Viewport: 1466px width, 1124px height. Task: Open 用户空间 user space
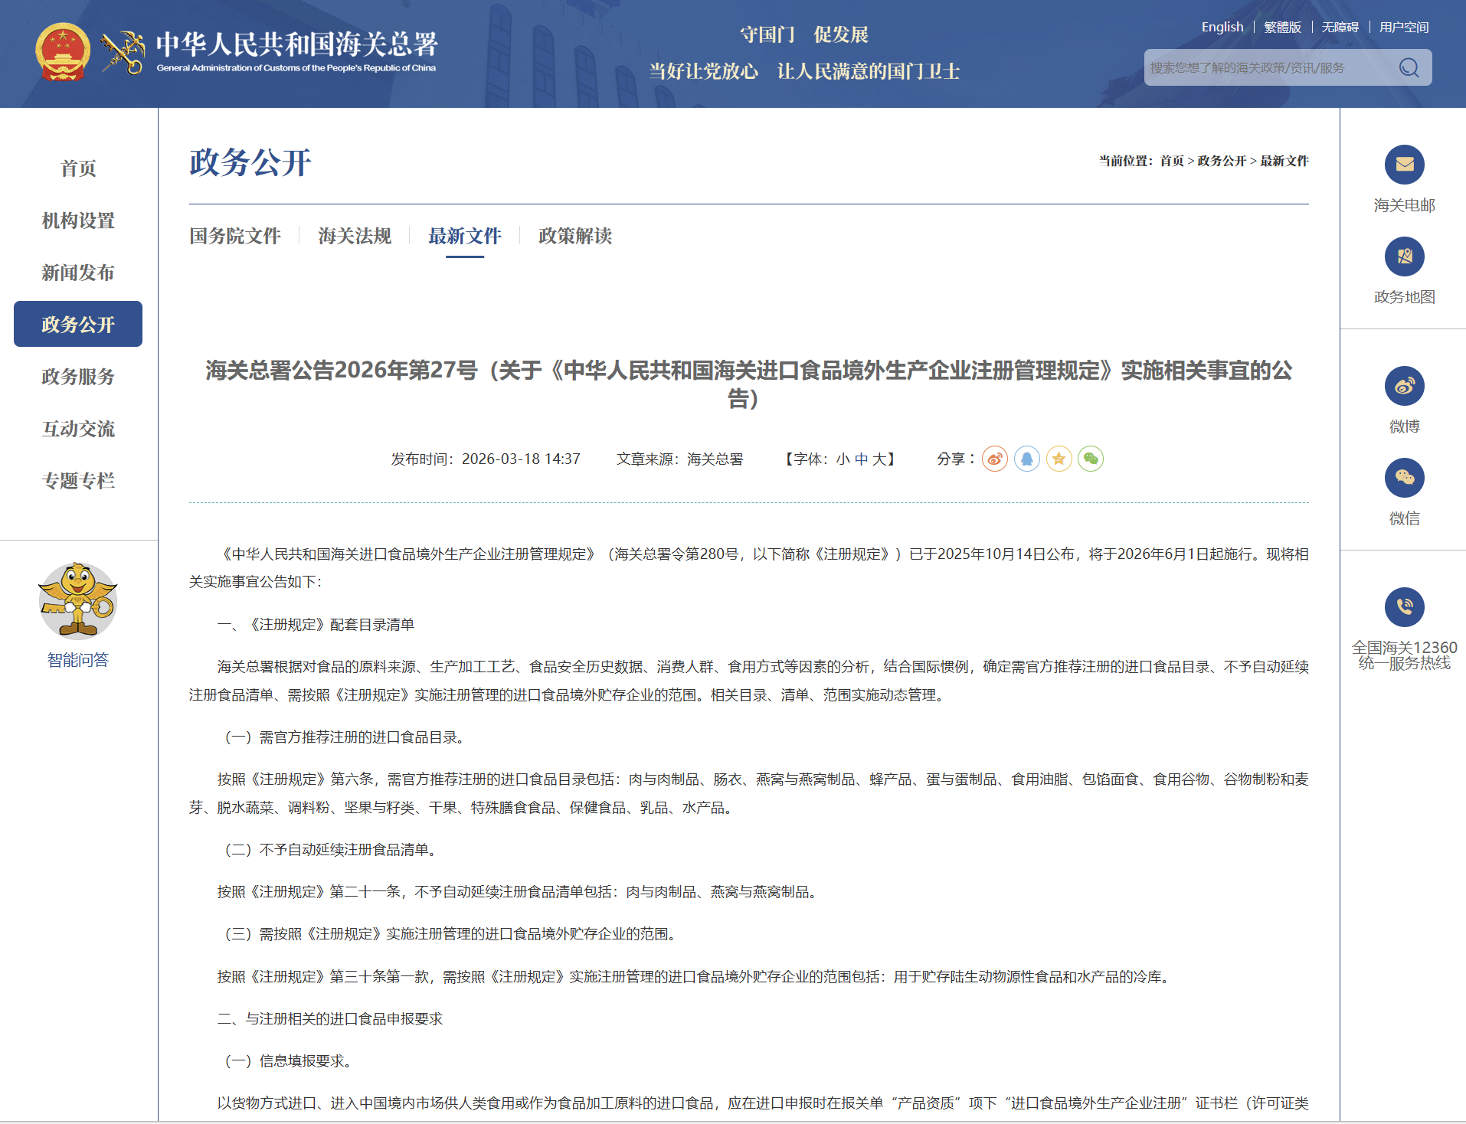tap(1404, 28)
